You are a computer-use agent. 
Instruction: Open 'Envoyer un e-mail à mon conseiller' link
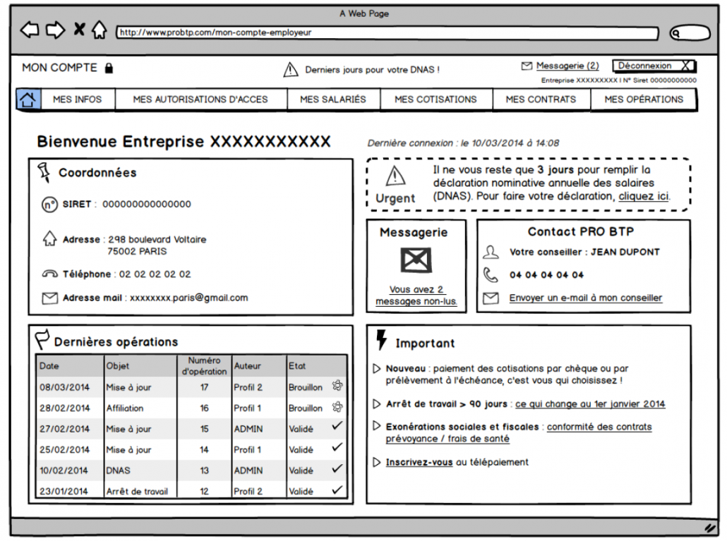point(586,298)
